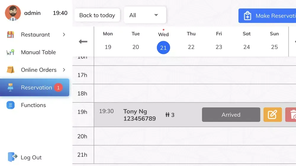Image resolution: width=296 pixels, height=166 pixels.
Task: Open the All filter dropdown
Action: pos(145,15)
